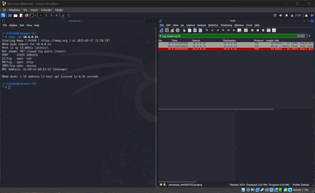Click the Wireshark start capture shark fin icon
The width and height of the screenshot is (315, 193).
161,30
